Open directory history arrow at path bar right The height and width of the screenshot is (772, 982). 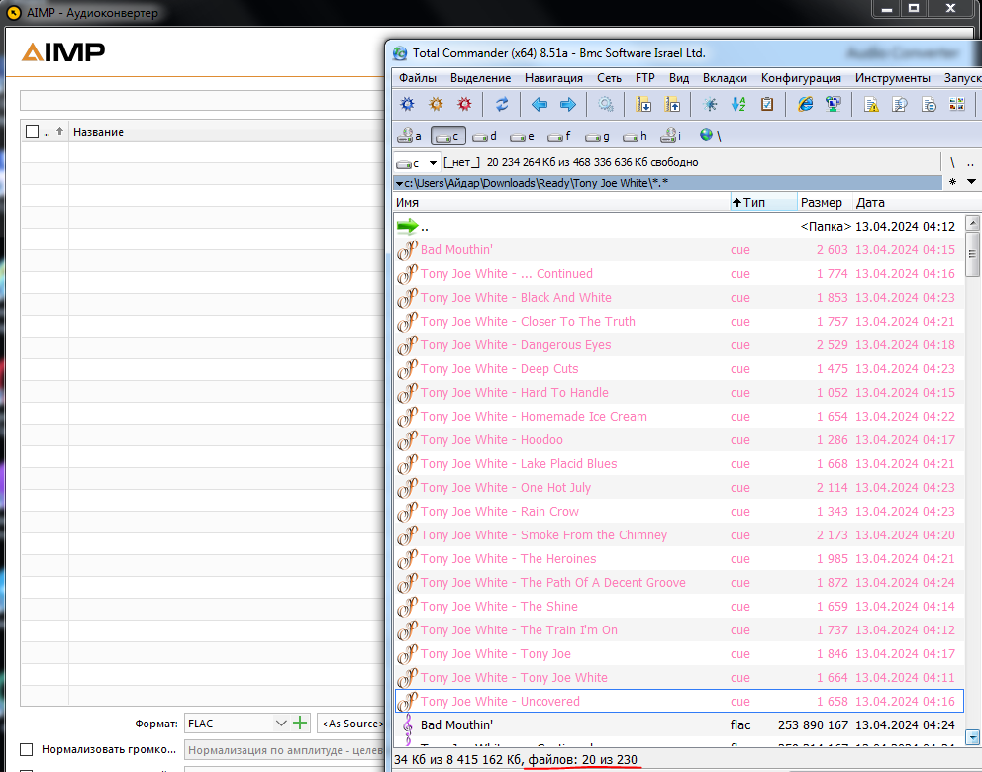coord(971,182)
